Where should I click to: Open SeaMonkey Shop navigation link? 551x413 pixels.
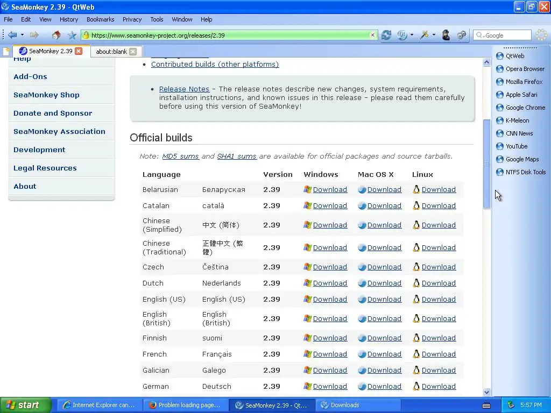pos(46,95)
